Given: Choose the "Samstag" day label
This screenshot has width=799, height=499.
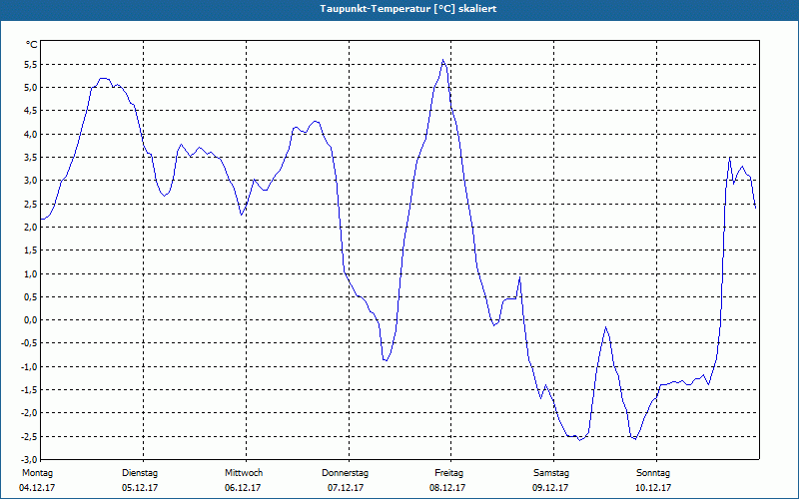Looking at the screenshot, I should 551,473.
